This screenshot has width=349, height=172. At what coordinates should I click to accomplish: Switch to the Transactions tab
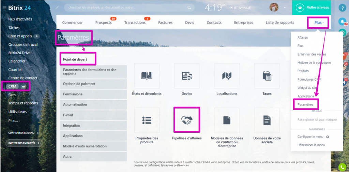click(x=135, y=23)
